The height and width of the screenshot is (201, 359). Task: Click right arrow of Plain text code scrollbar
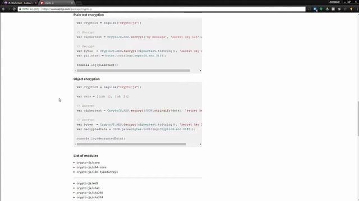point(200,71)
